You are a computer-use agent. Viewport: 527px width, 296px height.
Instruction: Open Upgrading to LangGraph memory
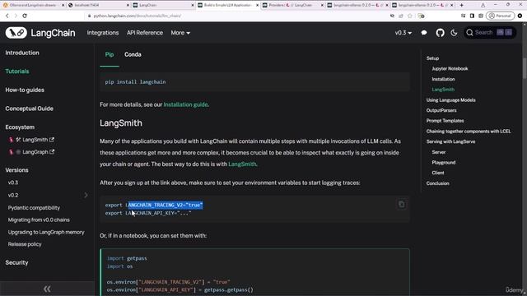pyautogui.click(x=46, y=232)
